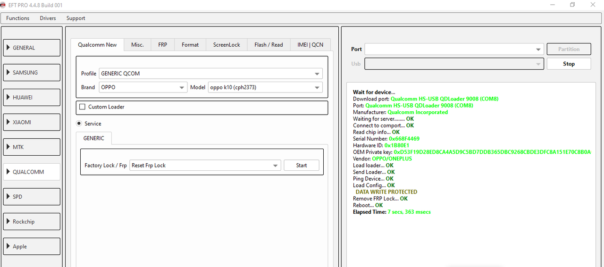Click the 'Waiting for server' log line
Image resolution: width=604 pixels, height=267 pixels.
[383, 119]
